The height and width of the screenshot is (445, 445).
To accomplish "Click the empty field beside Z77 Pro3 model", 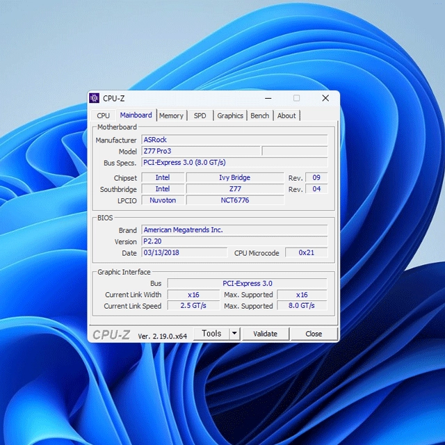I will [x=295, y=151].
